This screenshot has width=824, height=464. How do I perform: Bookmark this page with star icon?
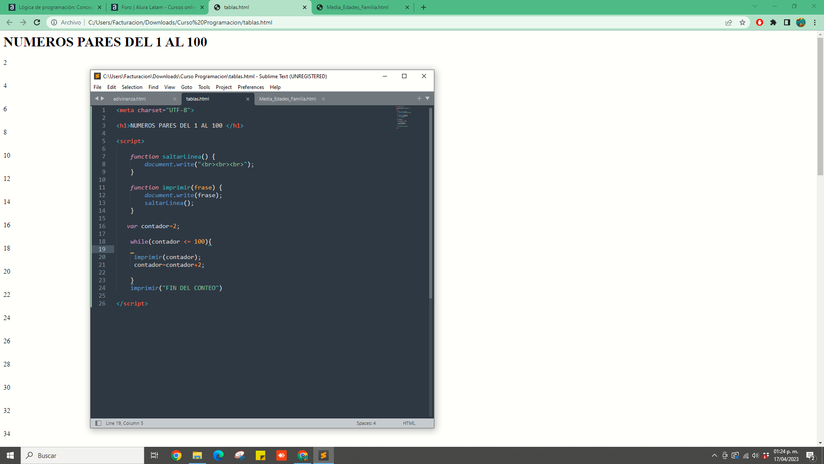pos(742,22)
